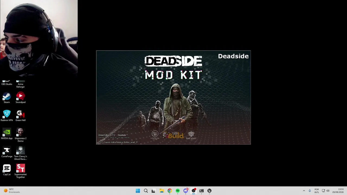Open the POR INTL keyboard layout switcher
Image resolution: width=347 pixels, height=195 pixels.
point(317,191)
